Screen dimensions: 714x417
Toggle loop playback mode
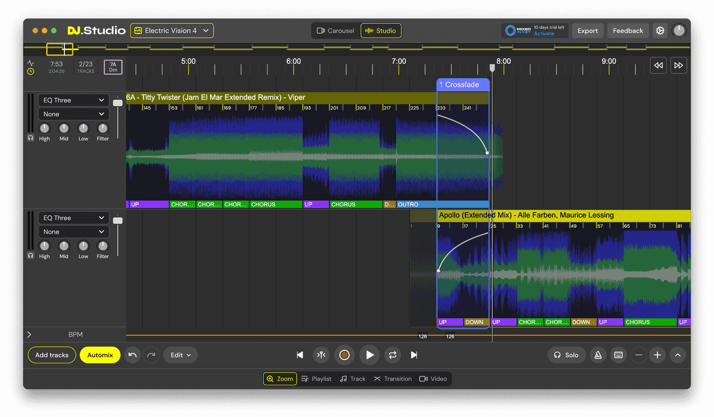click(x=392, y=355)
